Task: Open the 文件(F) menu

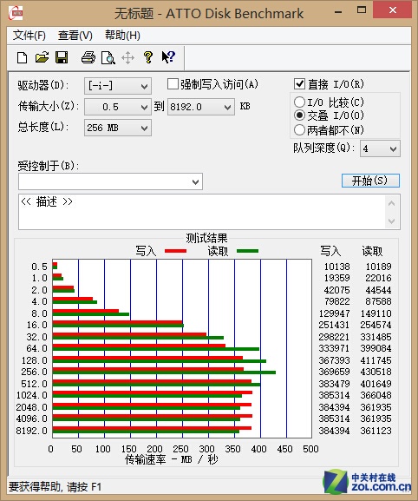Action: (x=29, y=36)
